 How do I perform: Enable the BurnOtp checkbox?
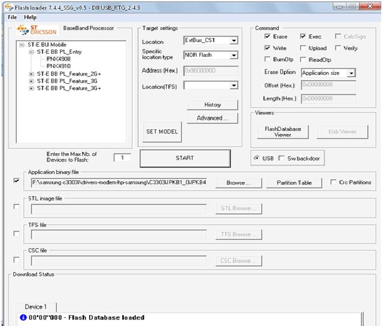coord(268,59)
